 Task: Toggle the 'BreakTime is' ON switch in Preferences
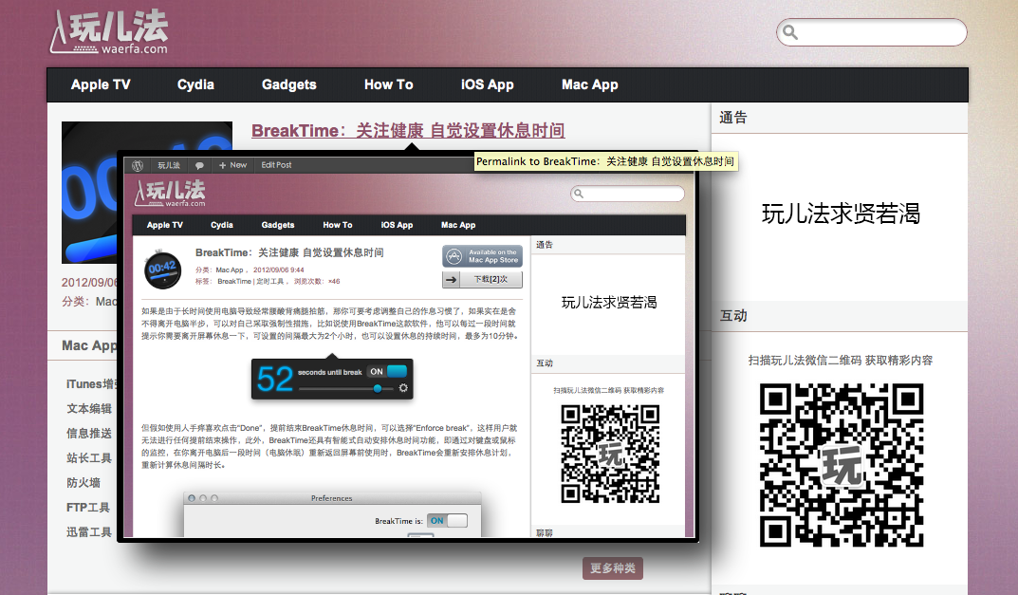(x=447, y=521)
